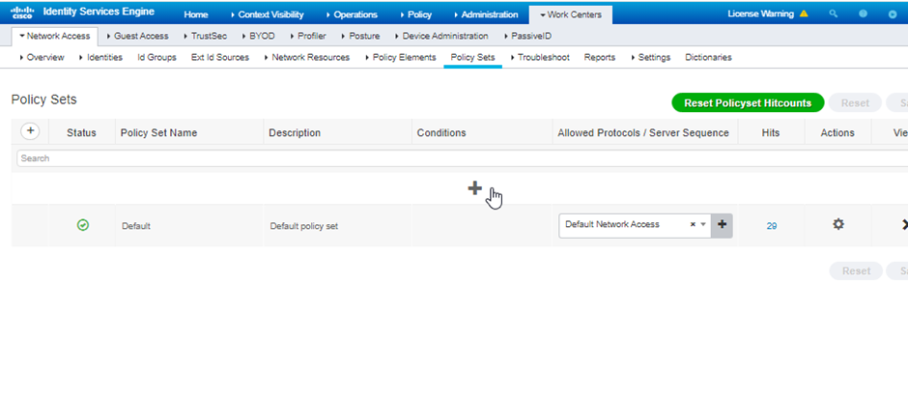Image resolution: width=908 pixels, height=397 pixels.
Task: Click Reset Policyset Hitcounts button
Action: click(x=748, y=103)
